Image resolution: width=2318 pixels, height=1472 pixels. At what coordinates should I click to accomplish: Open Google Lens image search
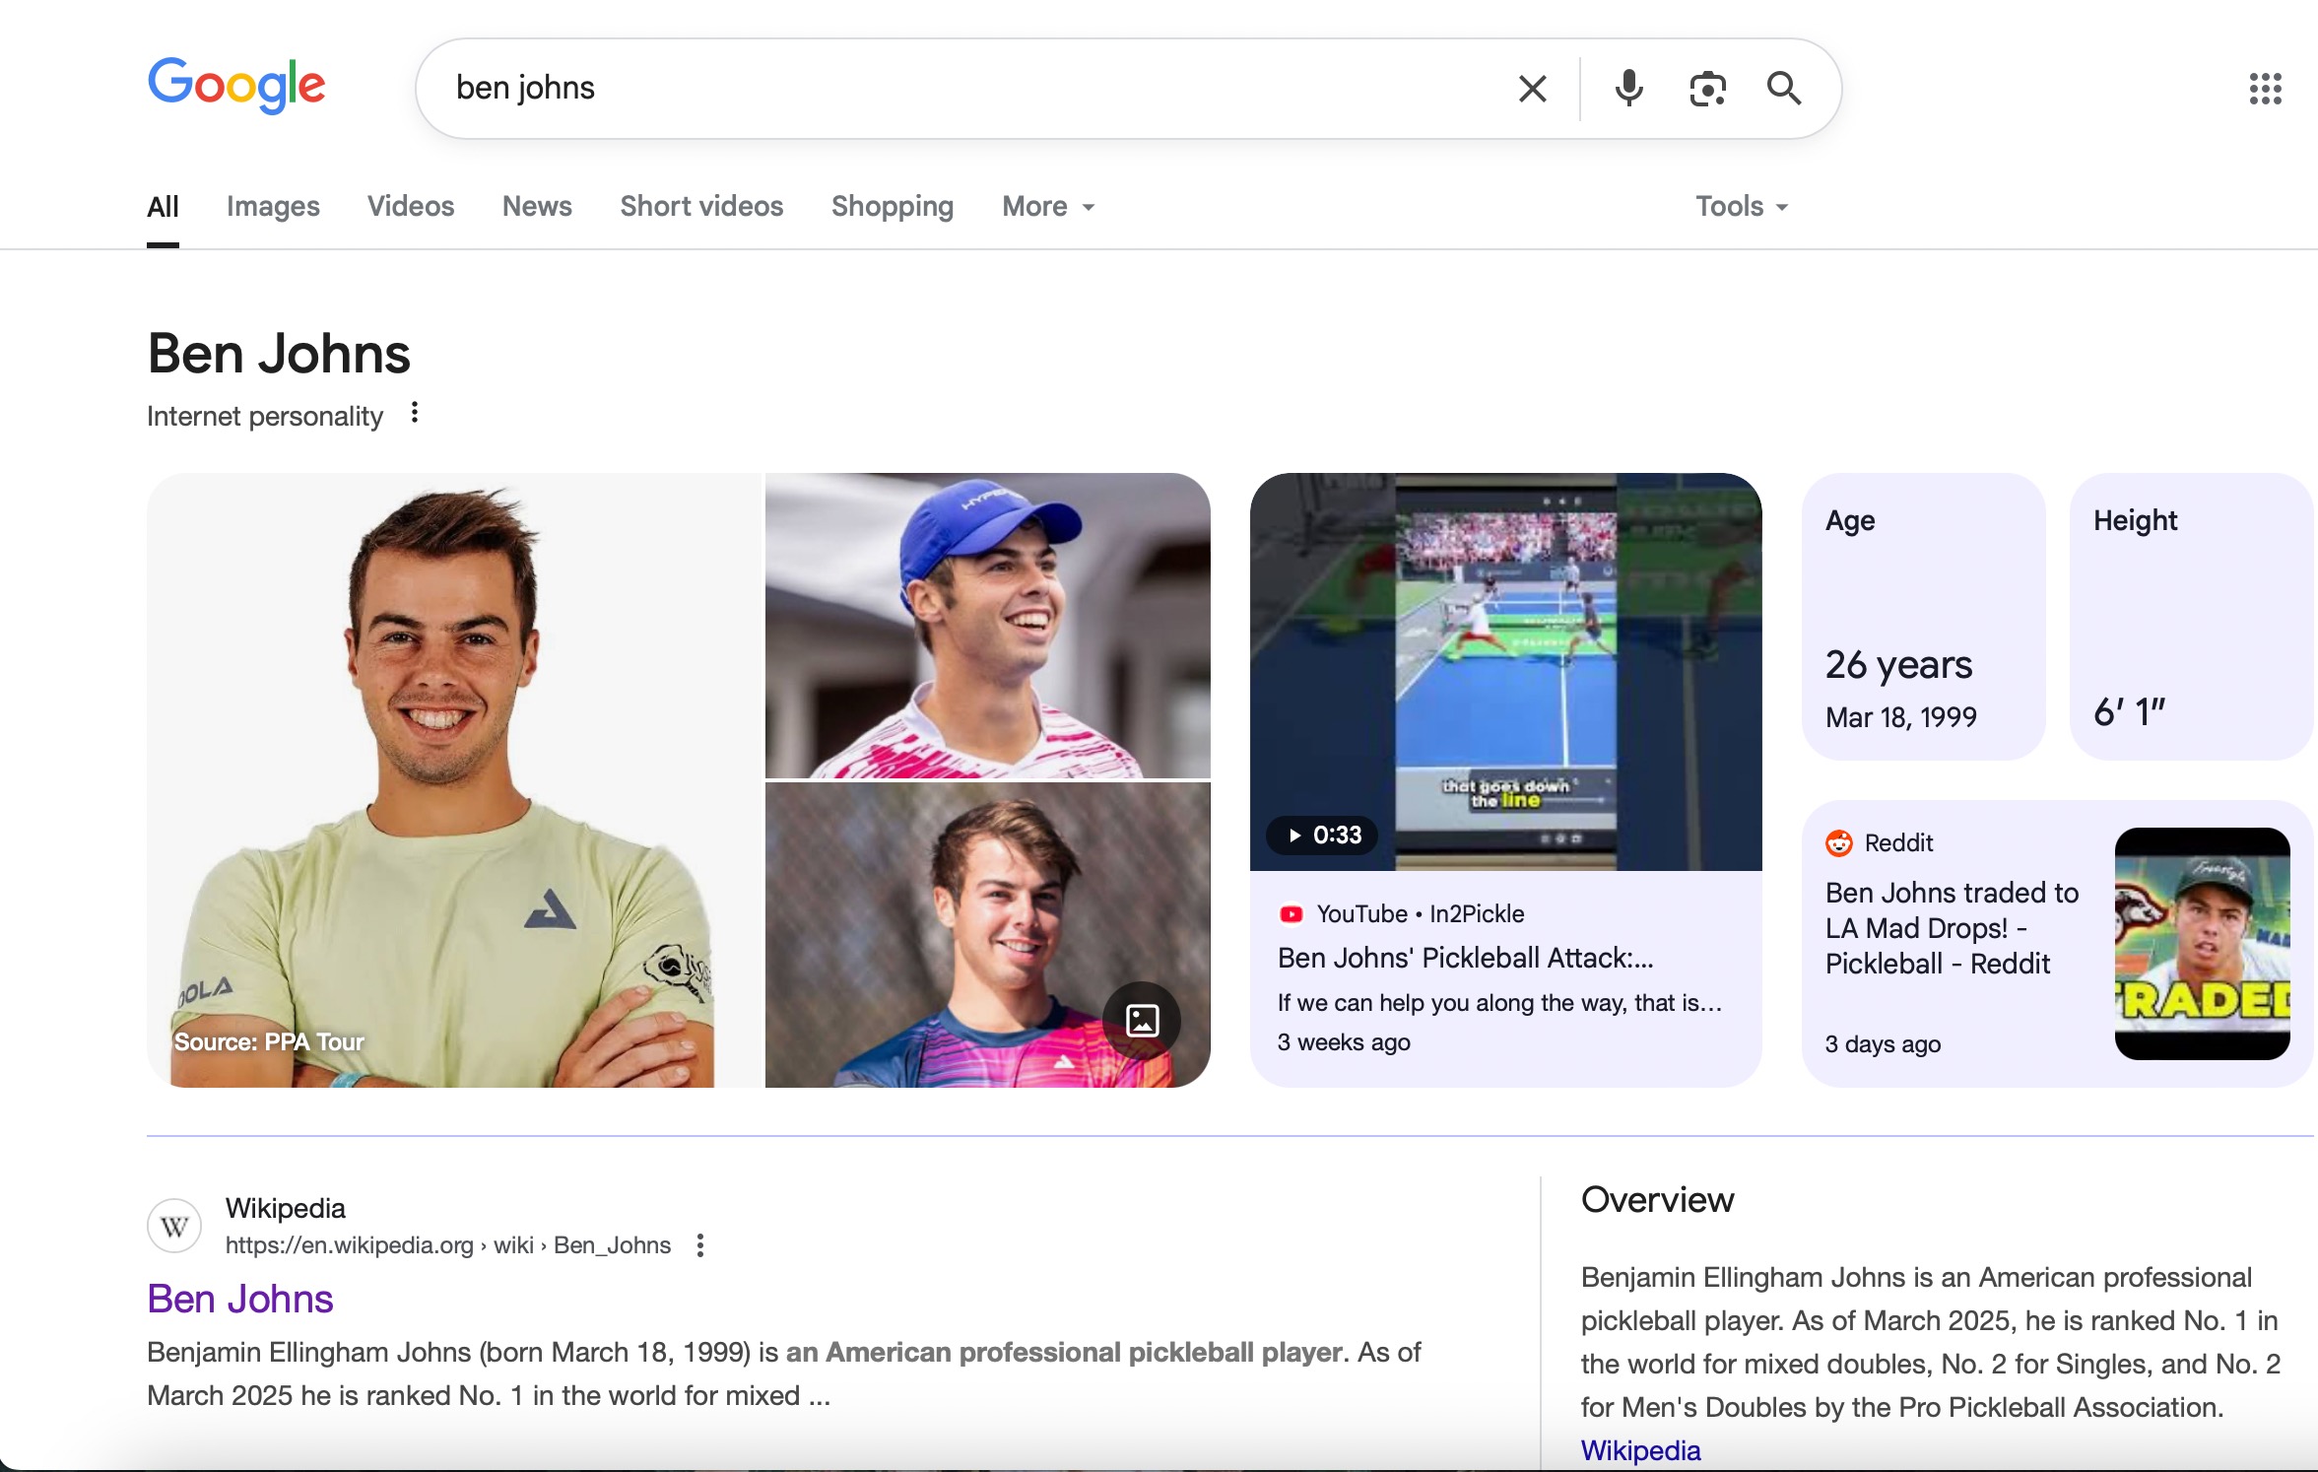1705,88
